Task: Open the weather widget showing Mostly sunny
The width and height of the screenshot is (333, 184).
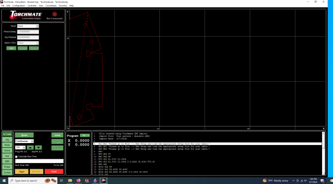Action: [x=275, y=181]
